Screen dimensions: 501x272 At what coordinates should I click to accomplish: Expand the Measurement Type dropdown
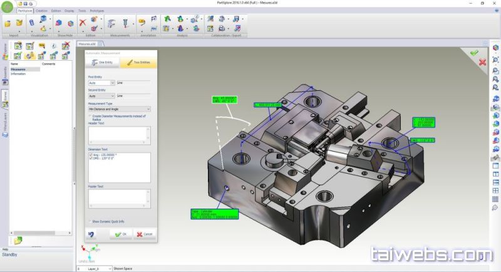119,109
